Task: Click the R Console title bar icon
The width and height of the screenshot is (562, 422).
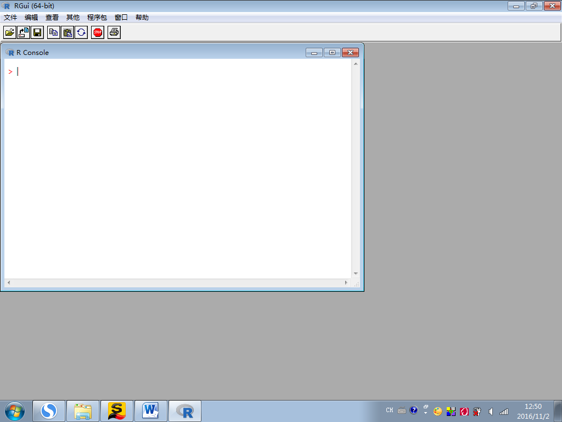Action: point(10,52)
